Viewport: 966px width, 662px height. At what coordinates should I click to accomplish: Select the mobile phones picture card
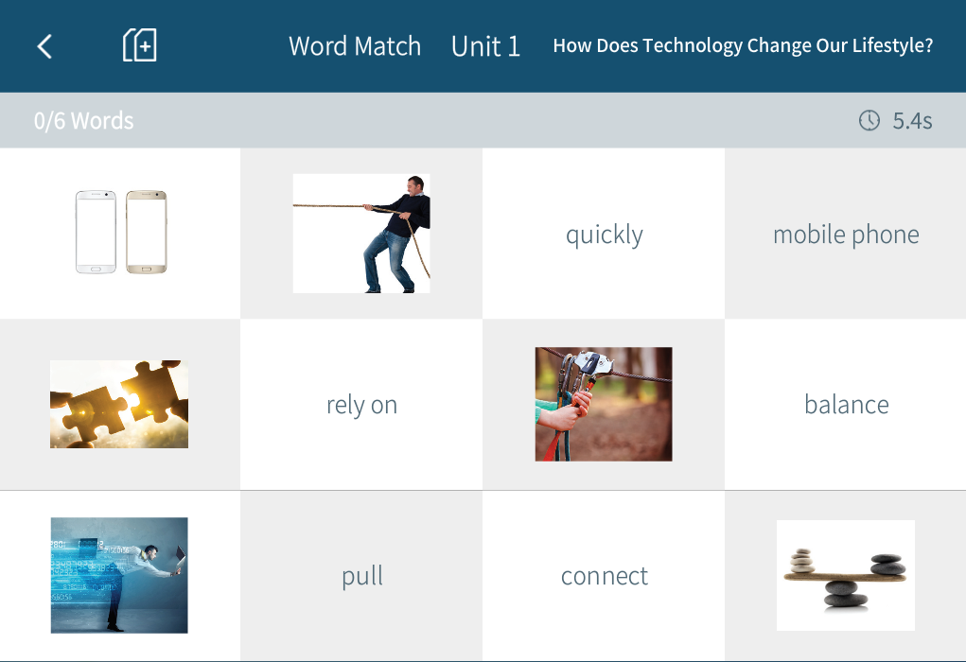tap(121, 233)
